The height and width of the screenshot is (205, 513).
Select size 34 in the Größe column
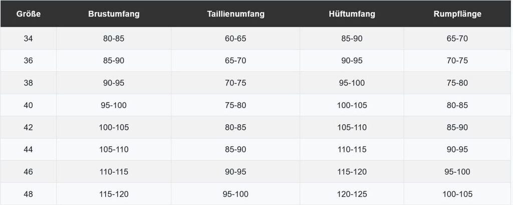coord(28,38)
